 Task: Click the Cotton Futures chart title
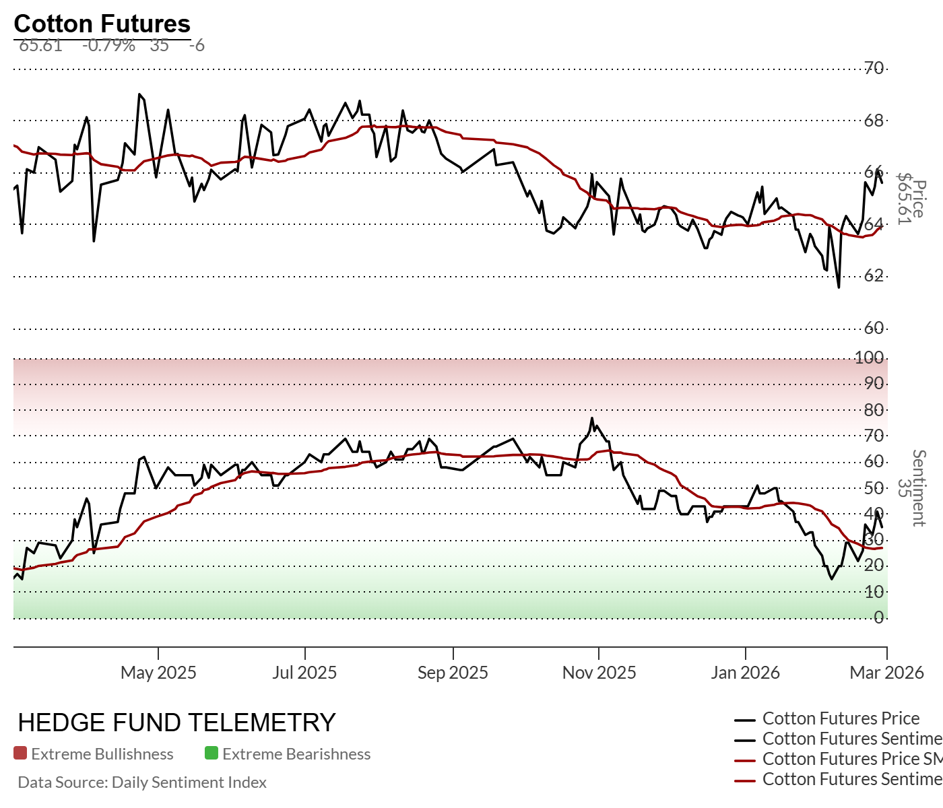click(x=102, y=24)
